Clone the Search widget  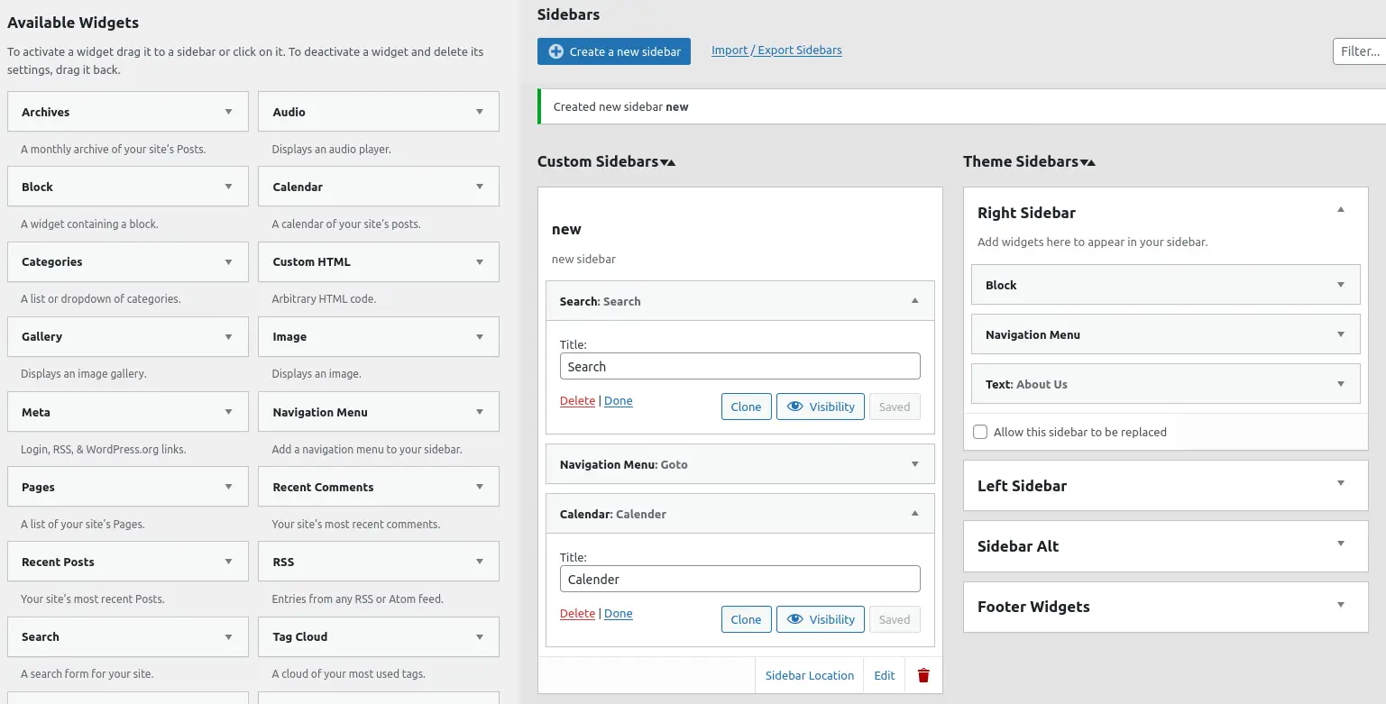746,406
